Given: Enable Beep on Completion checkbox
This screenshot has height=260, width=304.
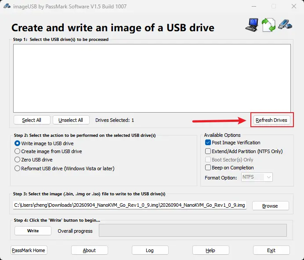Looking at the screenshot, I should [x=208, y=167].
